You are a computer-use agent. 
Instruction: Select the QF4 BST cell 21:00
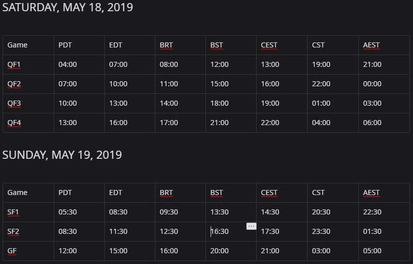pyautogui.click(x=231, y=123)
